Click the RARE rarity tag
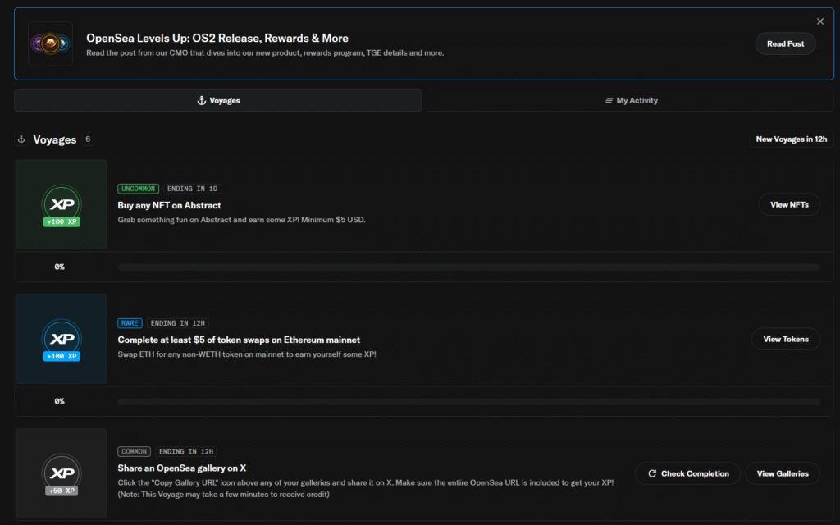The image size is (840, 525). tap(130, 323)
